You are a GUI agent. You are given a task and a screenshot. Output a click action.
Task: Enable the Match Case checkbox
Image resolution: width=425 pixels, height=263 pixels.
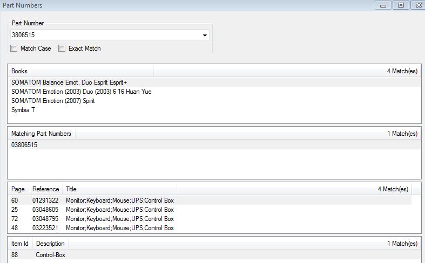(x=14, y=49)
